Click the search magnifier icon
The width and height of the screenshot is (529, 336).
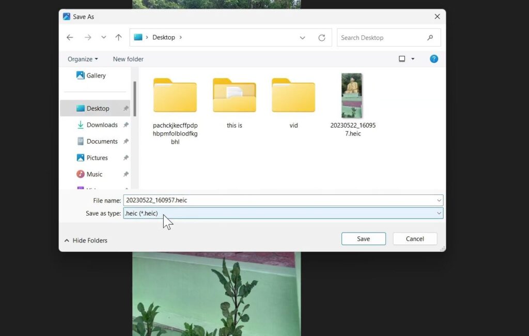pos(430,38)
